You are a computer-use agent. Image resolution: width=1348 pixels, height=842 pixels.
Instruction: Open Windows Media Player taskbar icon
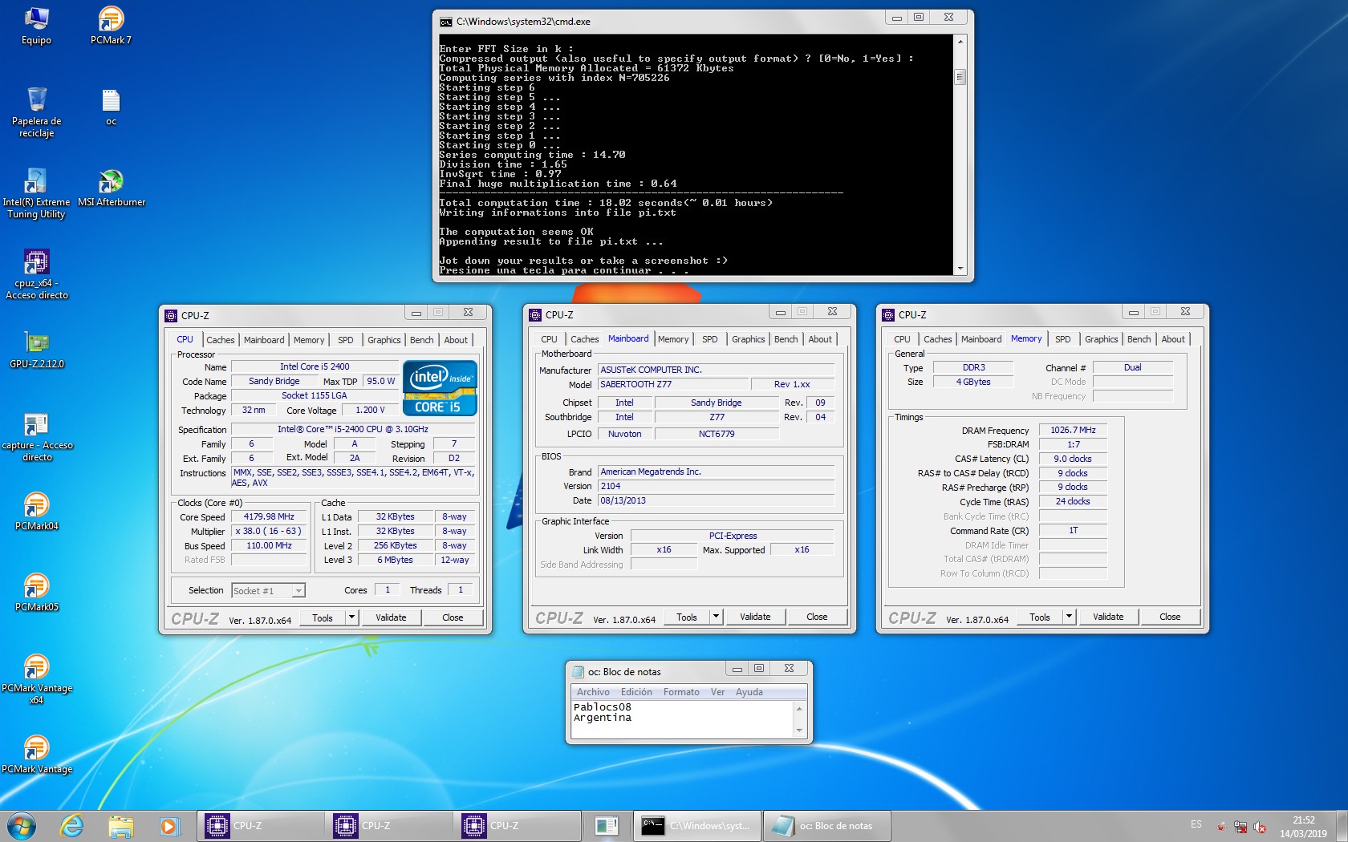click(168, 825)
